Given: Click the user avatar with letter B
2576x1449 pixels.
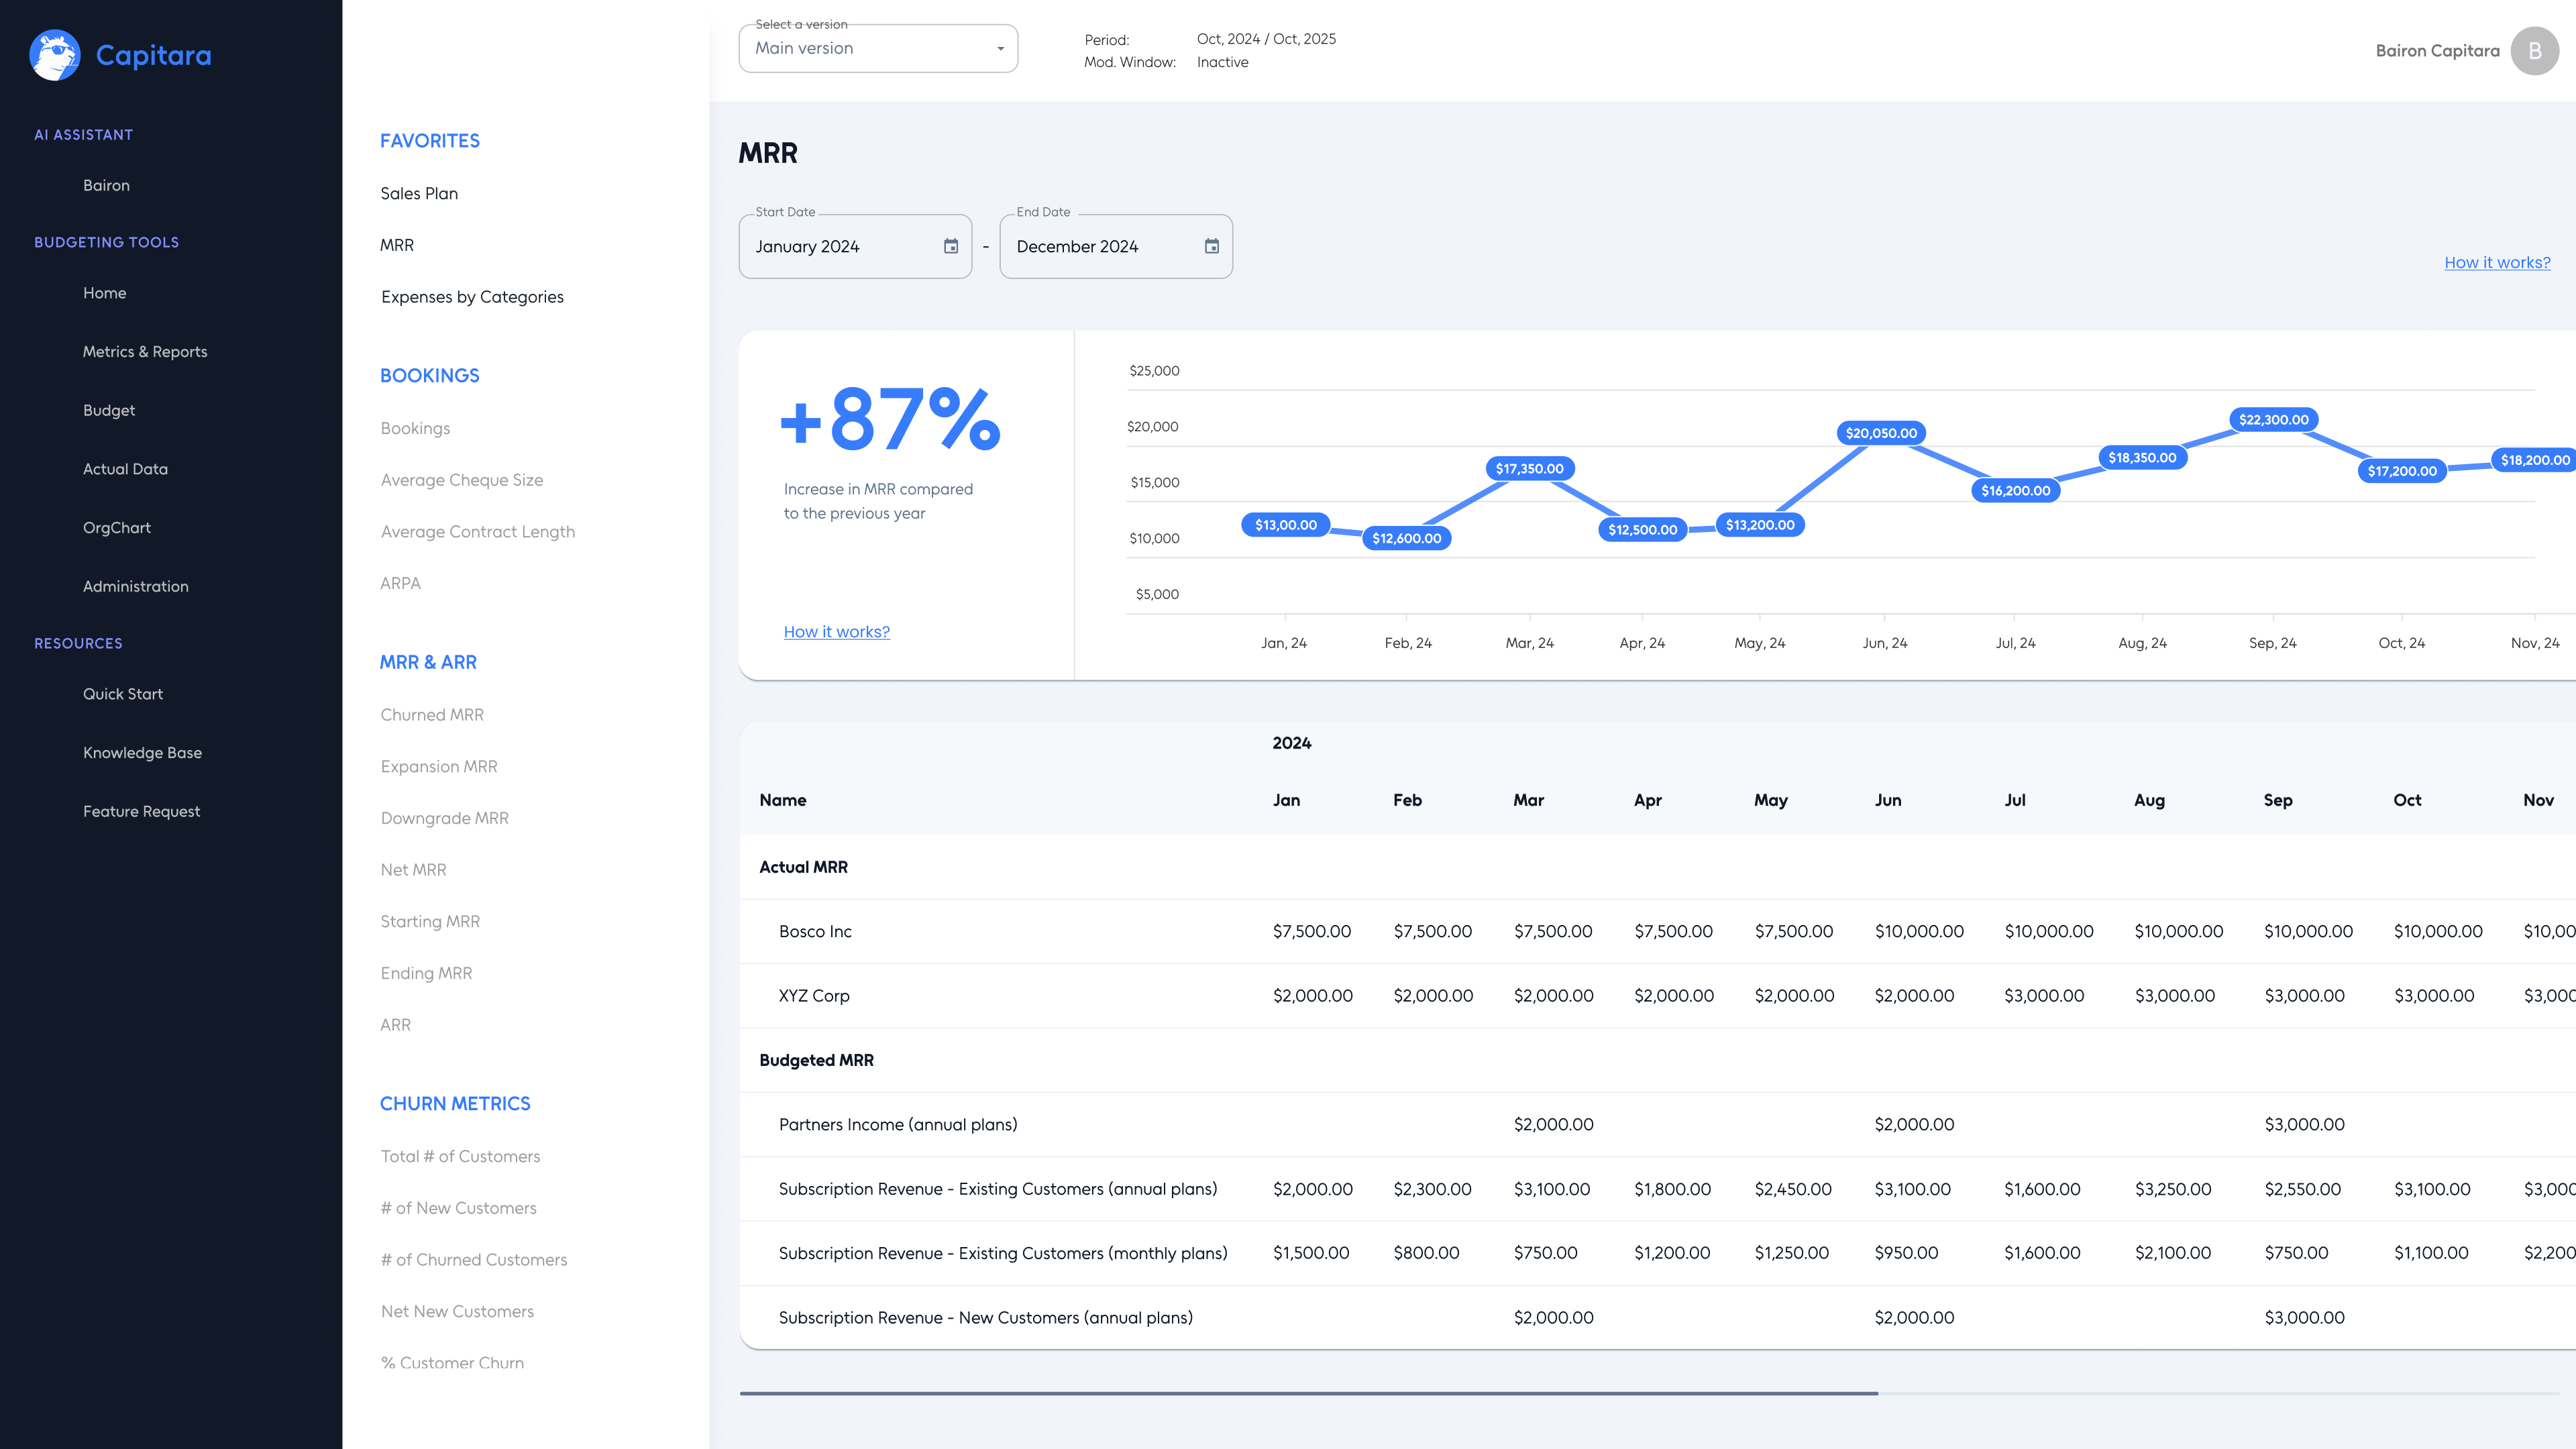Looking at the screenshot, I should [x=2534, y=51].
